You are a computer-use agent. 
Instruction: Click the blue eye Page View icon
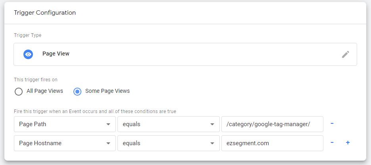28,54
